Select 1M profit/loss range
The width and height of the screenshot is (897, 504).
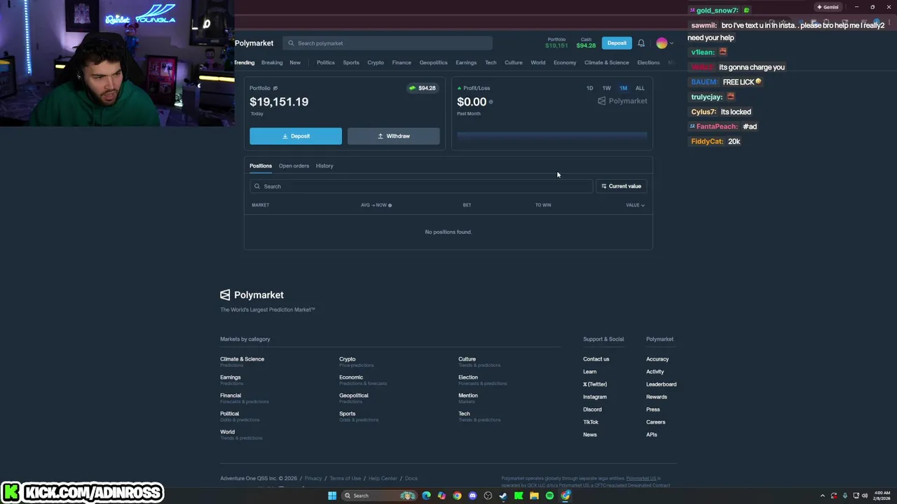623,88
